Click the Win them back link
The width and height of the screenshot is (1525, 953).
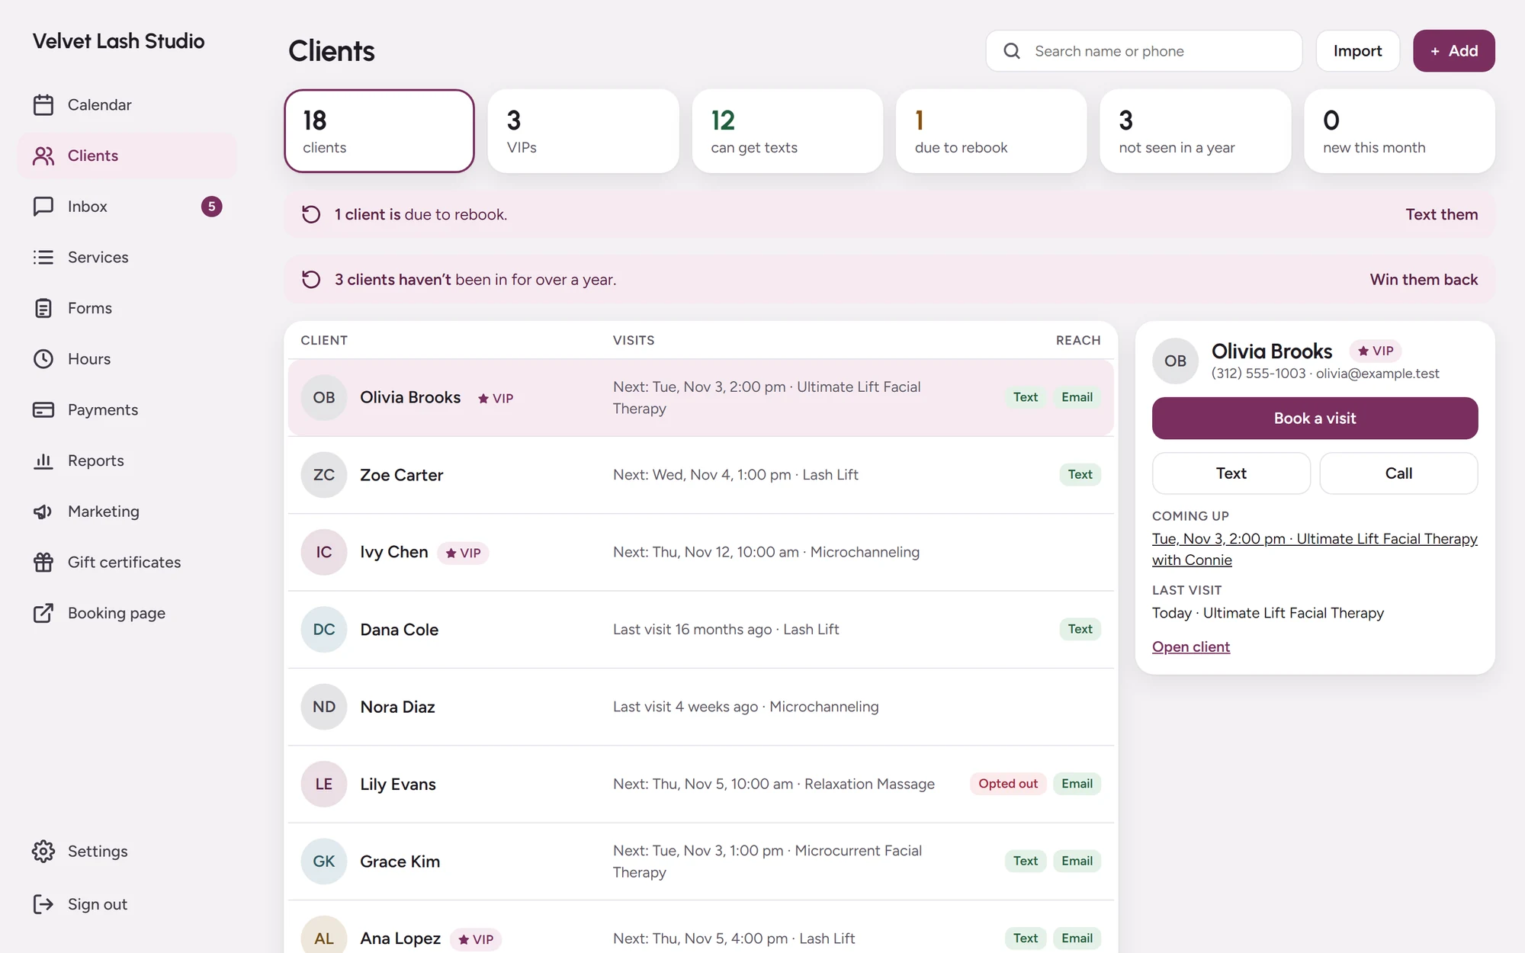pos(1424,280)
